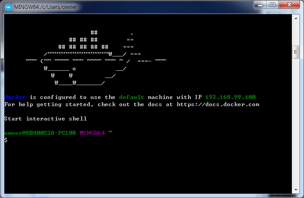The height and width of the screenshot is (198, 304).
Task: Click the empty scrollbar track below the thumb
Action: pos(296,125)
